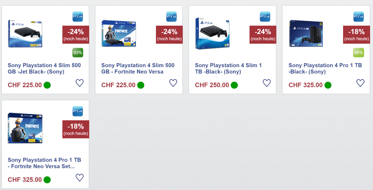The height and width of the screenshot is (190, 373).
Task: Add PS4 Slim 1 TB Black to wishlist
Action: pos(267,83)
